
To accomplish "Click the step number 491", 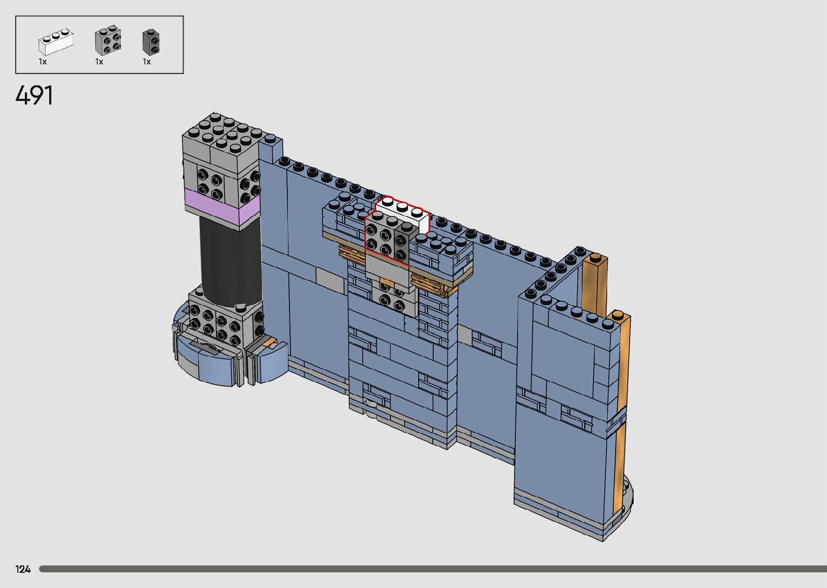I will (x=35, y=96).
